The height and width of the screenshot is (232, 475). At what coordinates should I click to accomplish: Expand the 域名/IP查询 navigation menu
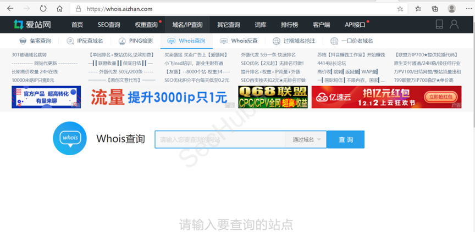click(187, 25)
